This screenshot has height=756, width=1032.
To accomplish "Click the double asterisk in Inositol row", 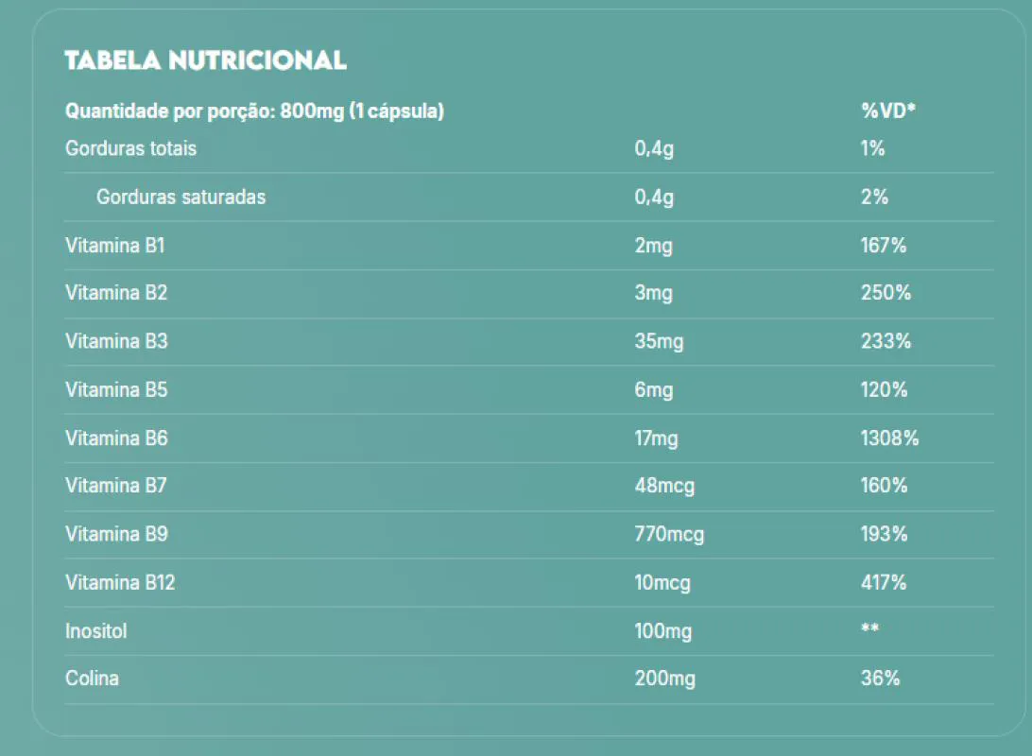I will [x=870, y=627].
